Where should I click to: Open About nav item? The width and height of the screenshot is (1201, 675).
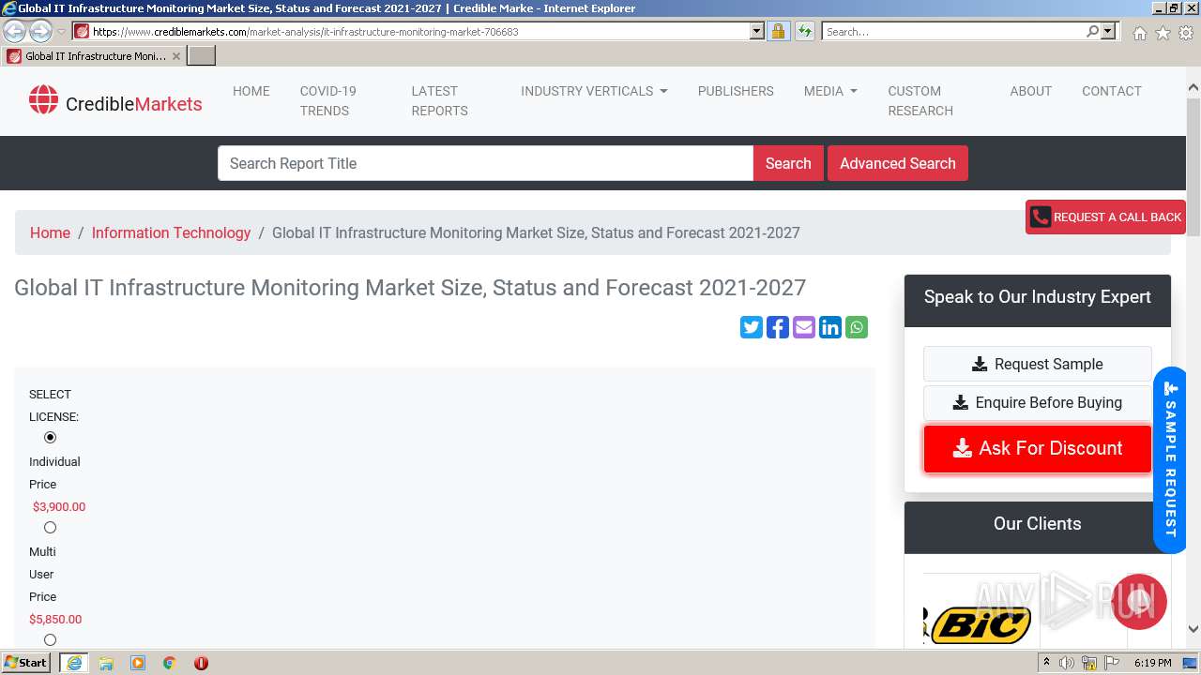(1030, 91)
